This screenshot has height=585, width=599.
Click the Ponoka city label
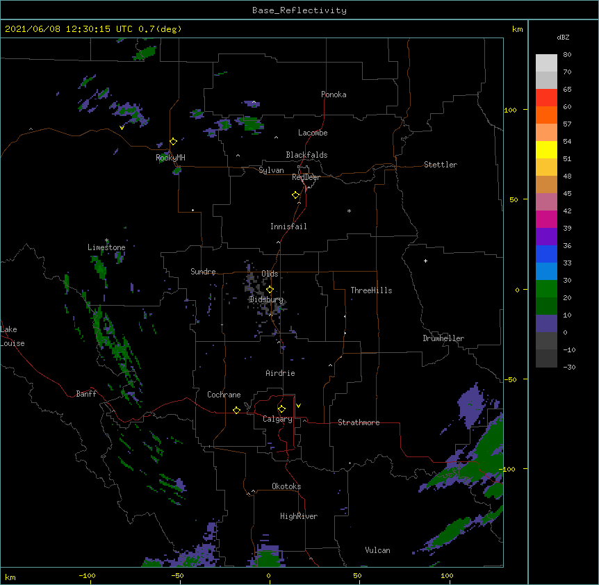pyautogui.click(x=334, y=94)
